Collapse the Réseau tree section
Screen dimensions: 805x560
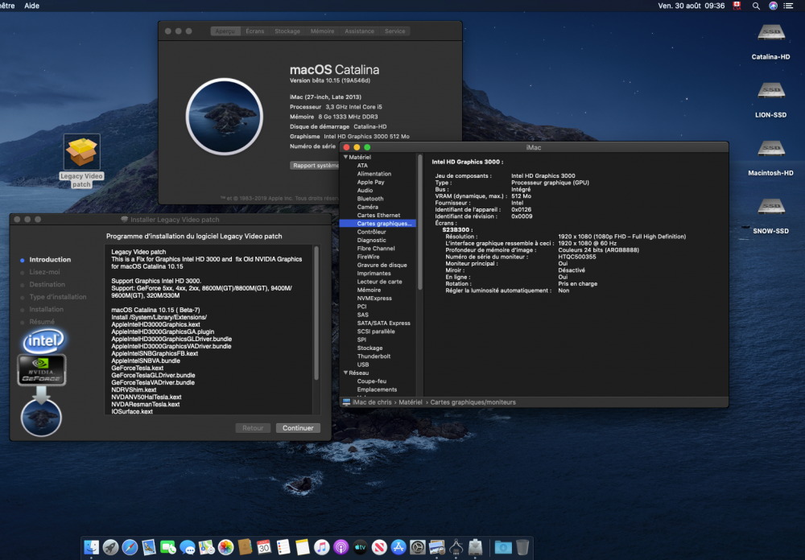(x=346, y=373)
